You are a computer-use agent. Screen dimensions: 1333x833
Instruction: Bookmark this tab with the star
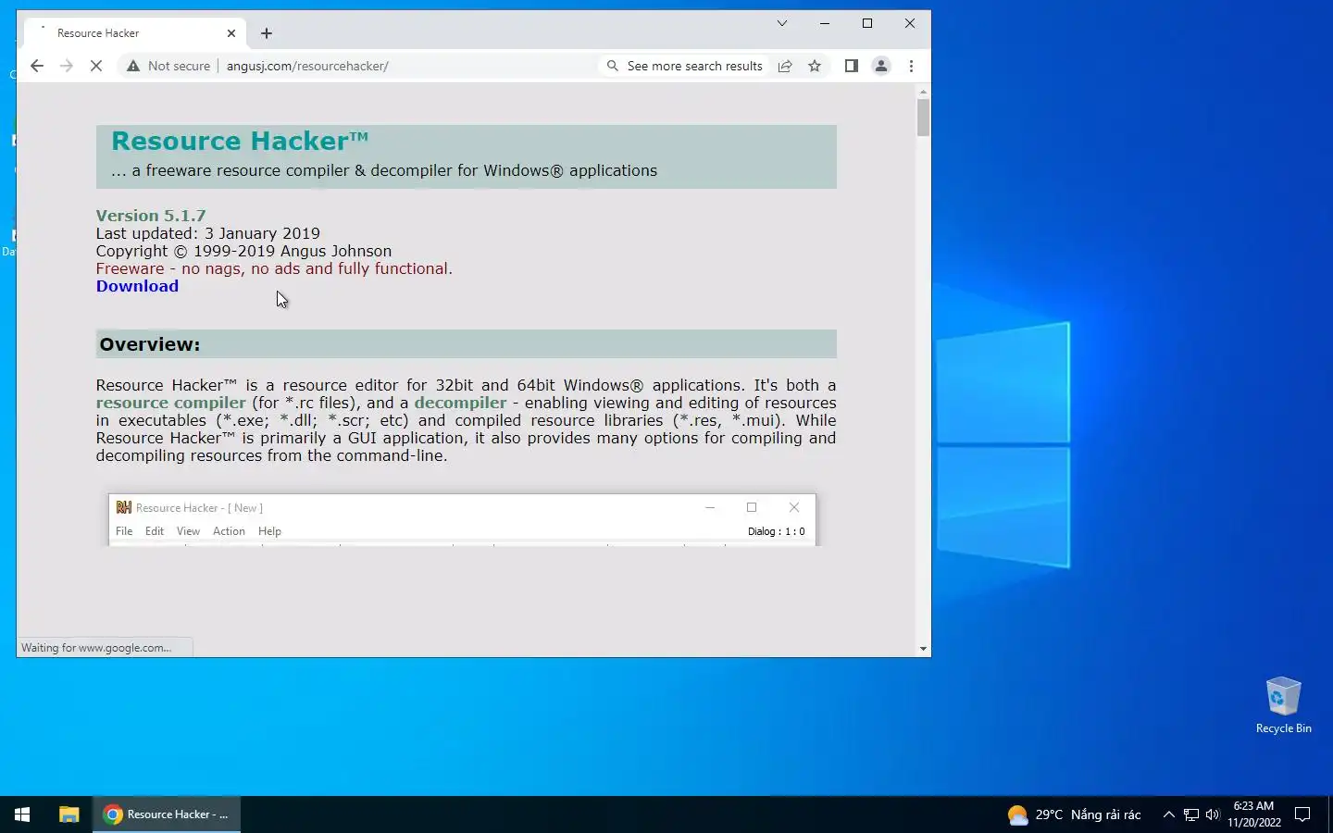(815, 66)
